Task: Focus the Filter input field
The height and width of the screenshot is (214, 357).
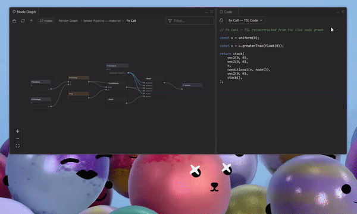Action: pyautogui.click(x=190, y=21)
